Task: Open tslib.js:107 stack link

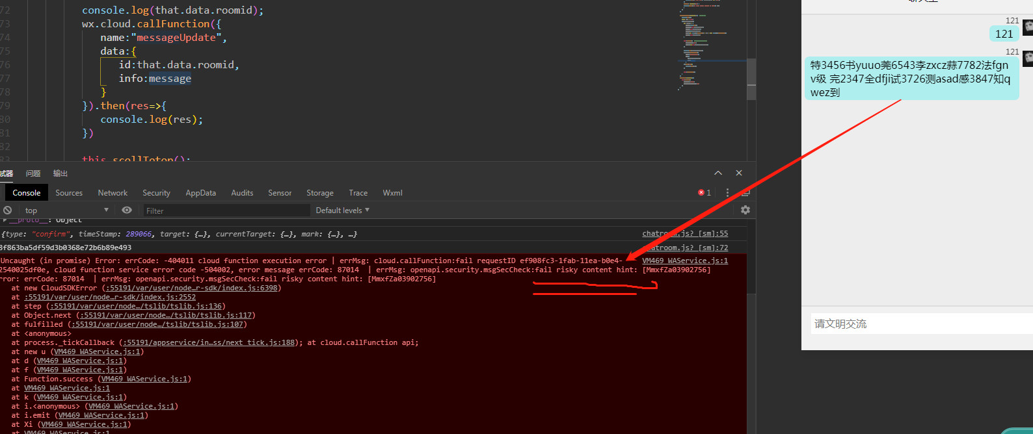Action: 157,324
